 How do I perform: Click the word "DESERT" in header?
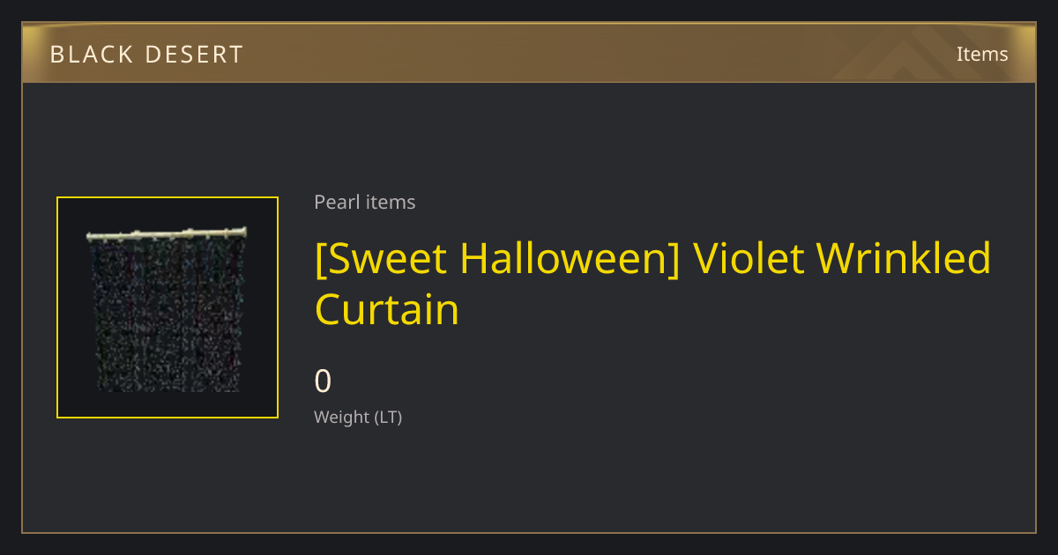[192, 55]
